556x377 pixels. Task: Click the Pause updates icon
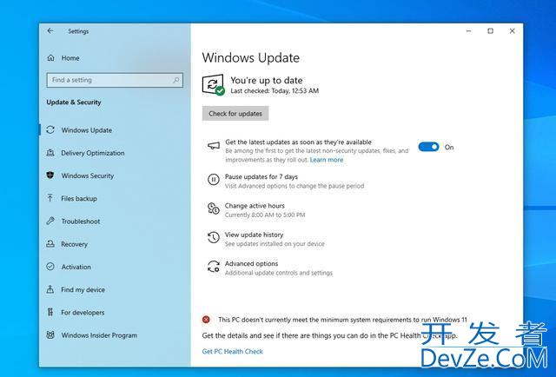pyautogui.click(x=213, y=180)
